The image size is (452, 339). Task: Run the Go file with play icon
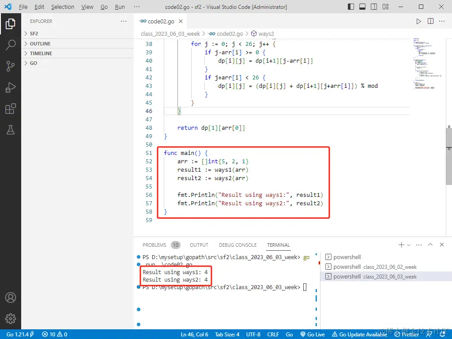(418, 21)
